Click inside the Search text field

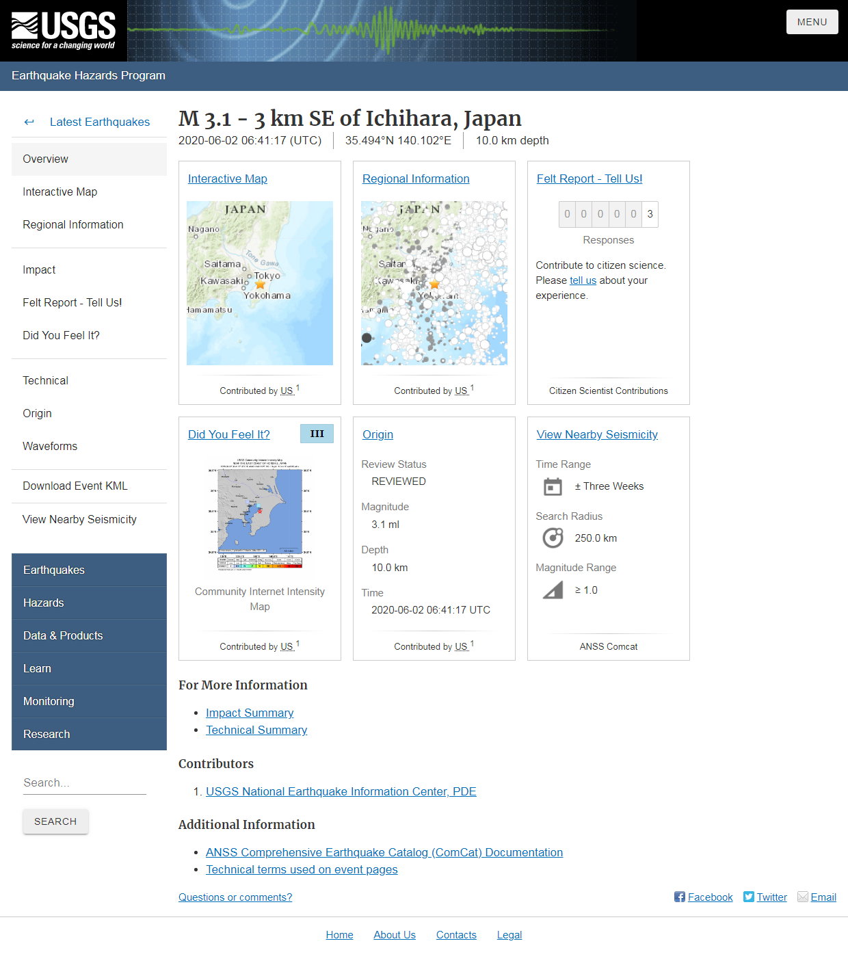point(84,782)
